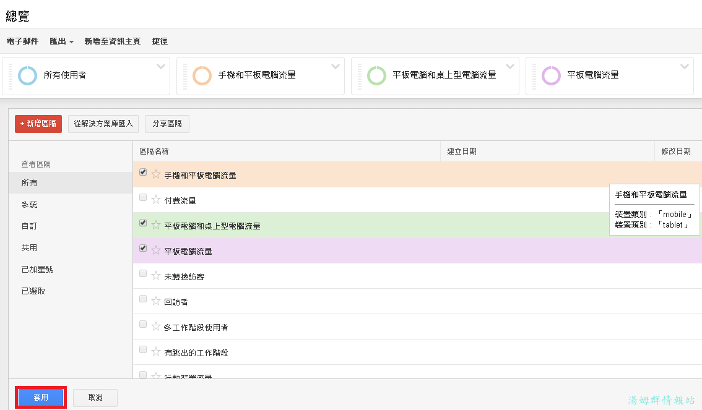Sort by 建立日期 column header
This screenshot has width=702, height=410.
point(462,152)
